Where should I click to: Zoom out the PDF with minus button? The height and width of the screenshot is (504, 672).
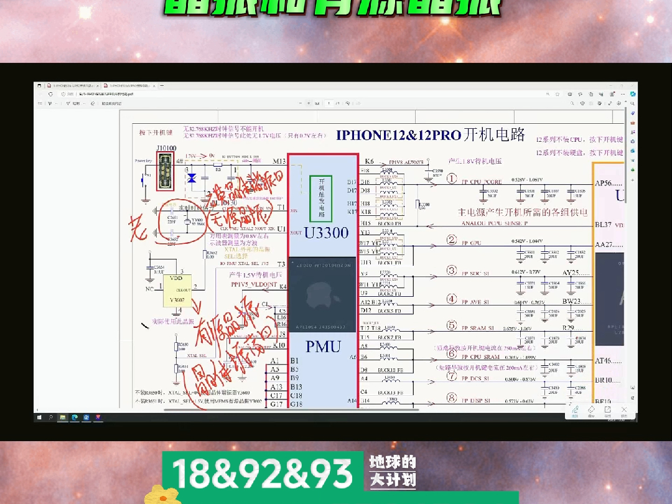(300, 103)
